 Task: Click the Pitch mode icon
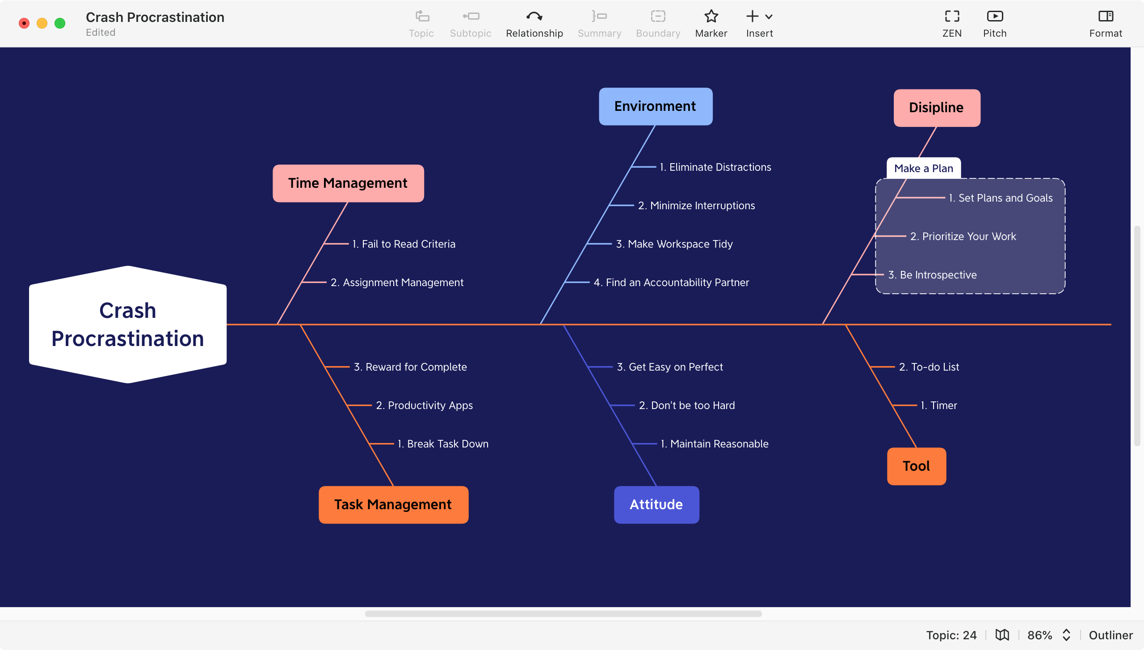click(995, 16)
